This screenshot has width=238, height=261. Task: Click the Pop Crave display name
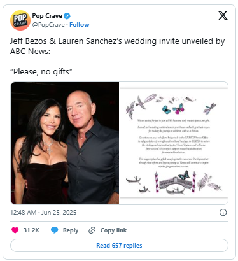pos(47,16)
